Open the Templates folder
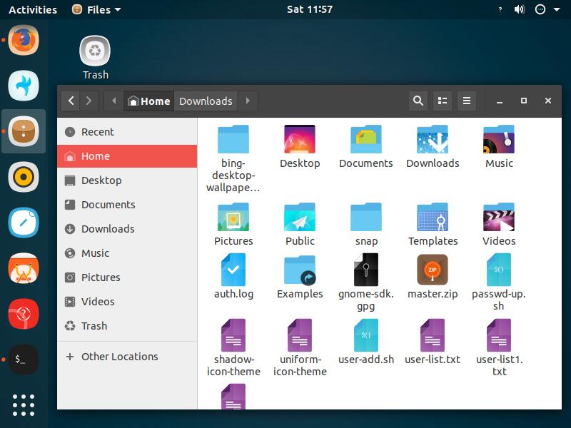571x428 pixels. pos(433,218)
